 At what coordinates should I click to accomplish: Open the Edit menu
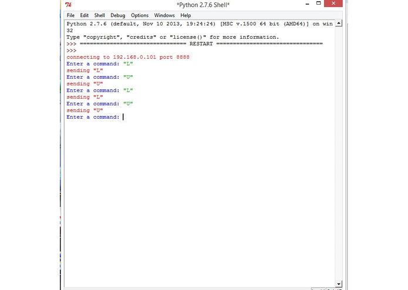coord(84,15)
